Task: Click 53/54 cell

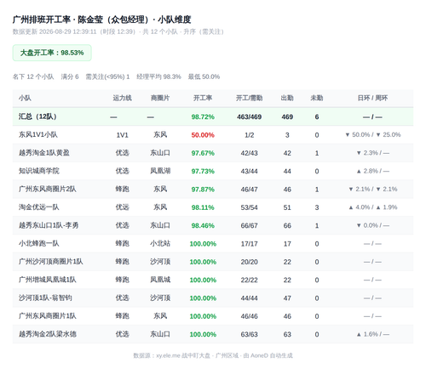Action: click(249, 207)
